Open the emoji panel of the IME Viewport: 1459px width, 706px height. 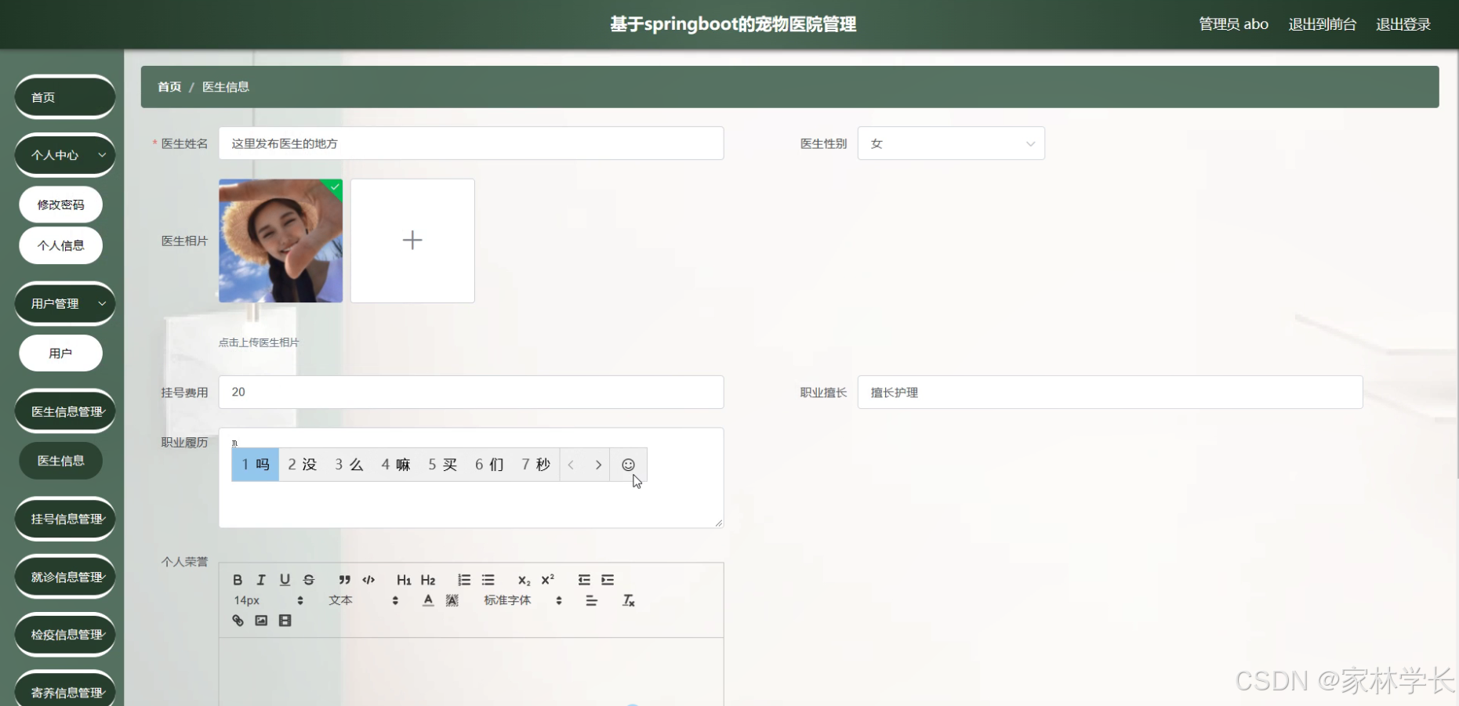[628, 465]
